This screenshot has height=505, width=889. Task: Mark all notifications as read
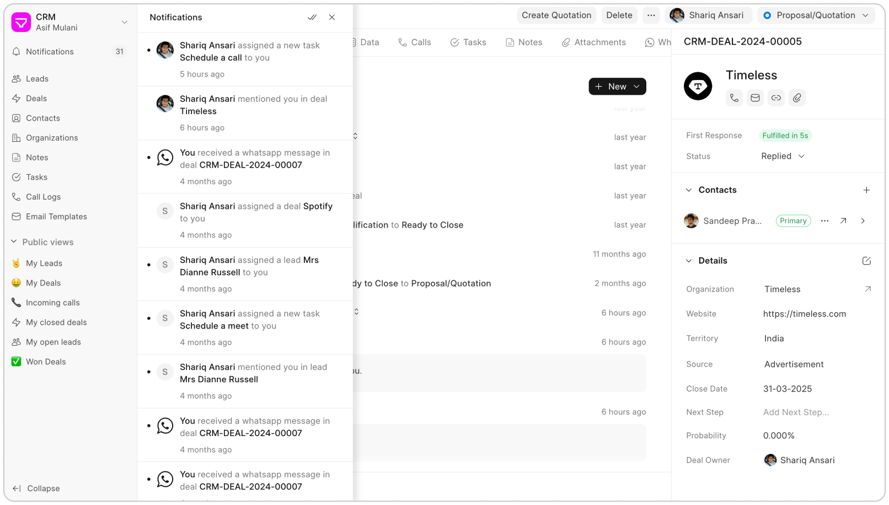tap(312, 17)
